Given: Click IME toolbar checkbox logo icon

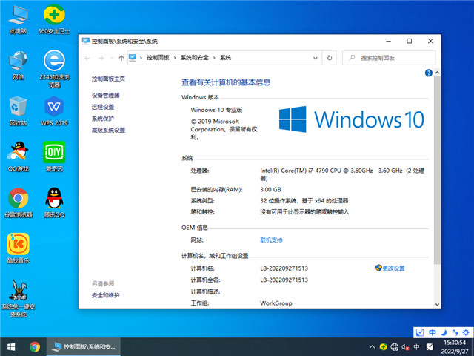Looking at the screenshot, I should [x=420, y=332].
